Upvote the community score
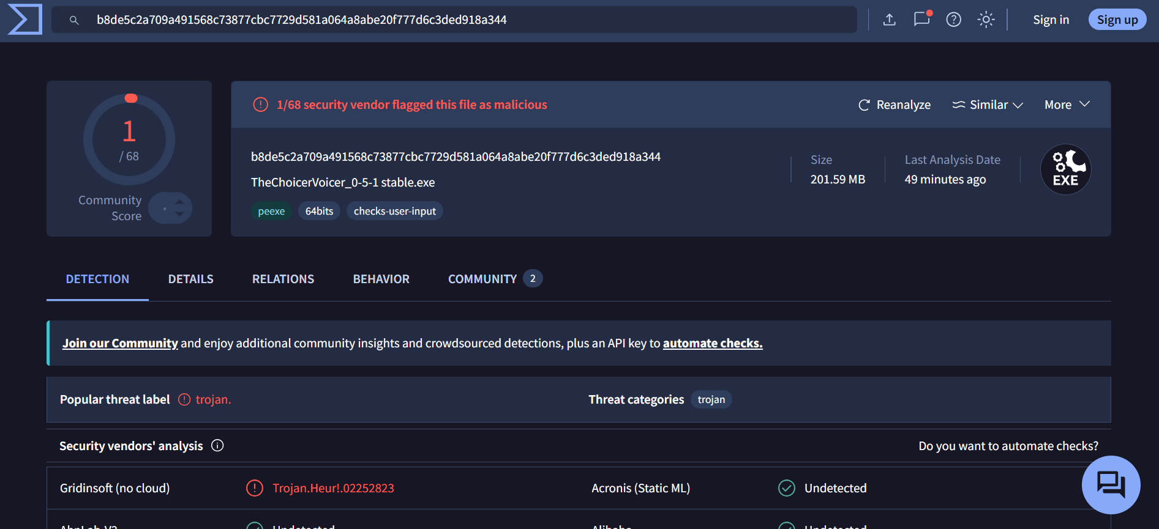The height and width of the screenshot is (529, 1159). [179, 201]
